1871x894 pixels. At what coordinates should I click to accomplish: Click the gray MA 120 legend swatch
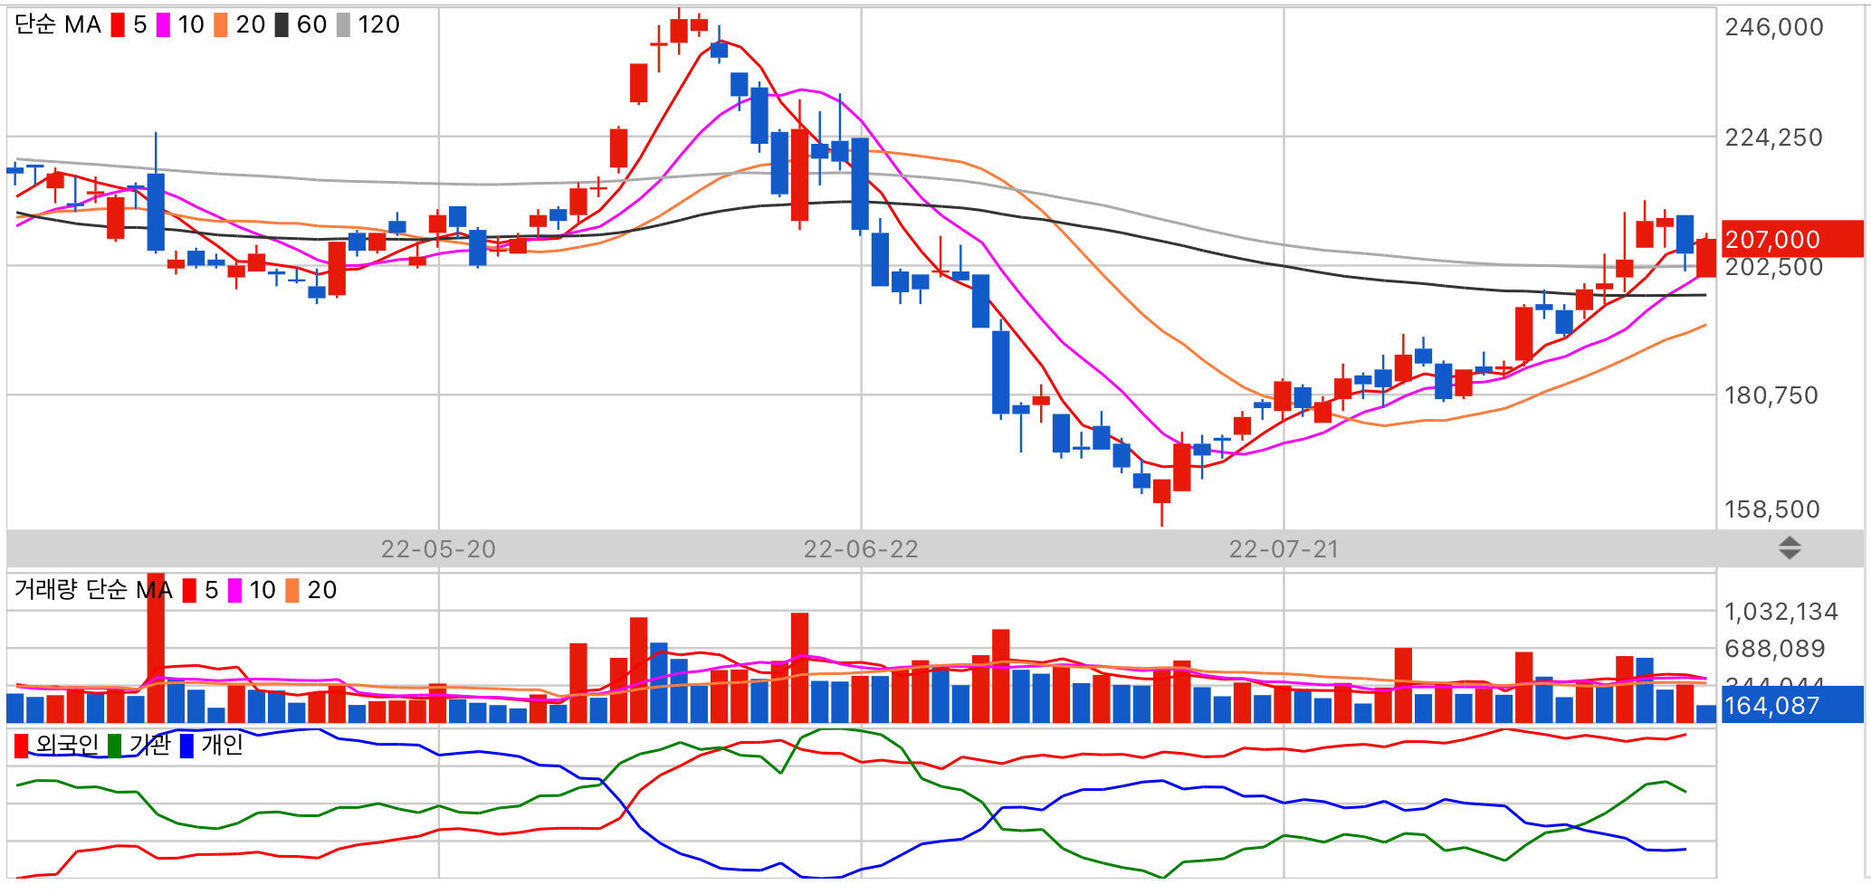(x=343, y=25)
